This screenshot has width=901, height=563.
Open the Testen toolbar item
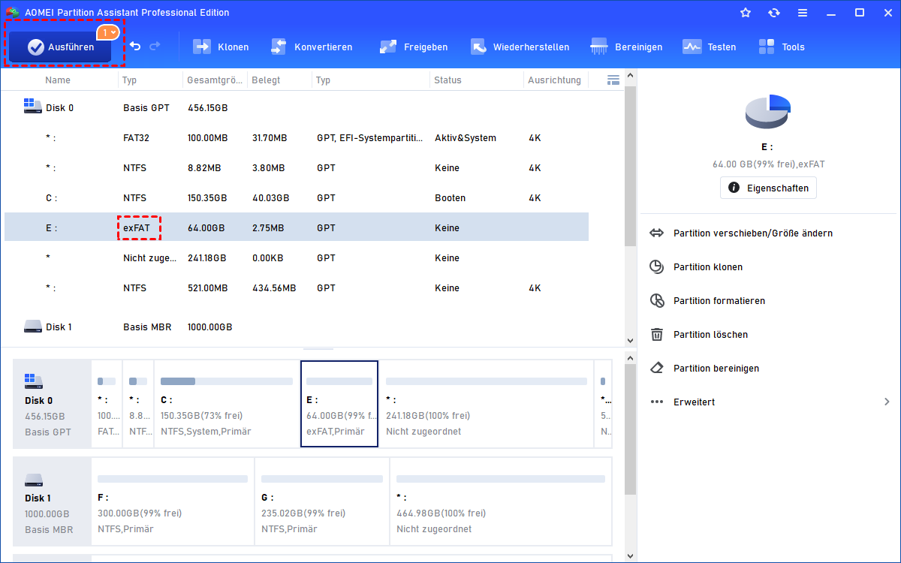point(709,47)
